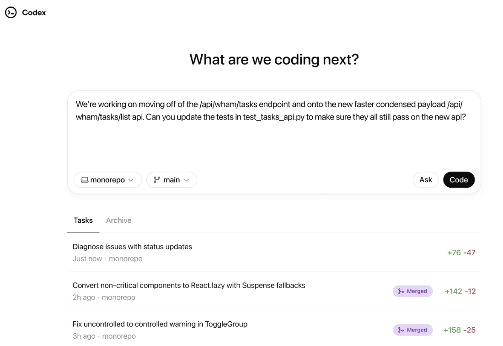Screen dimensions: 503x346
Task: Click the Codex wordmark text
Action: coord(34,12)
